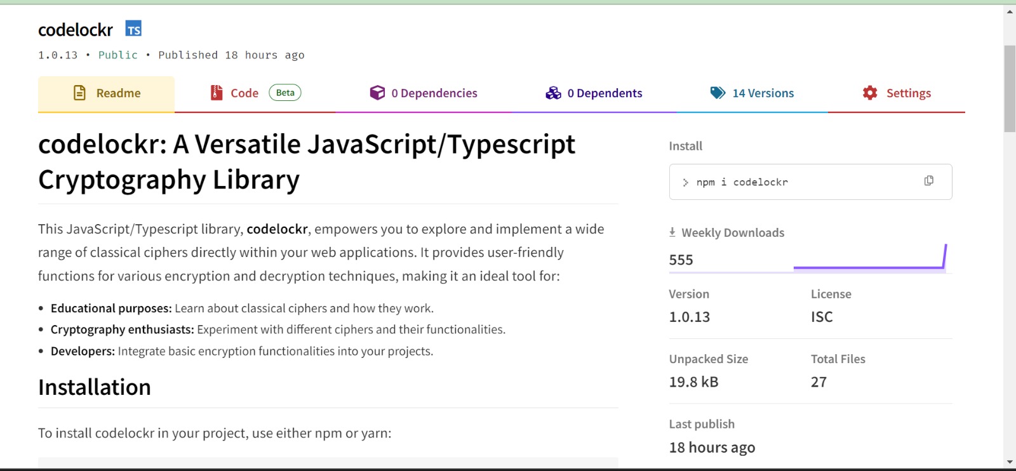View the 14 Versions tab
This screenshot has height=471, width=1016.
pos(752,94)
